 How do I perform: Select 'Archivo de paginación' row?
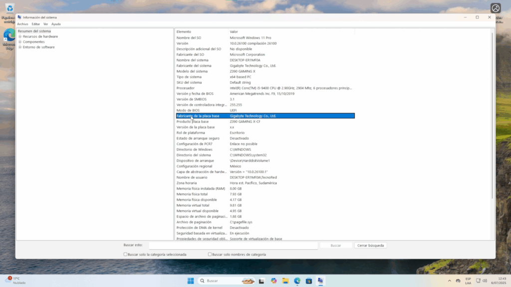265,222
